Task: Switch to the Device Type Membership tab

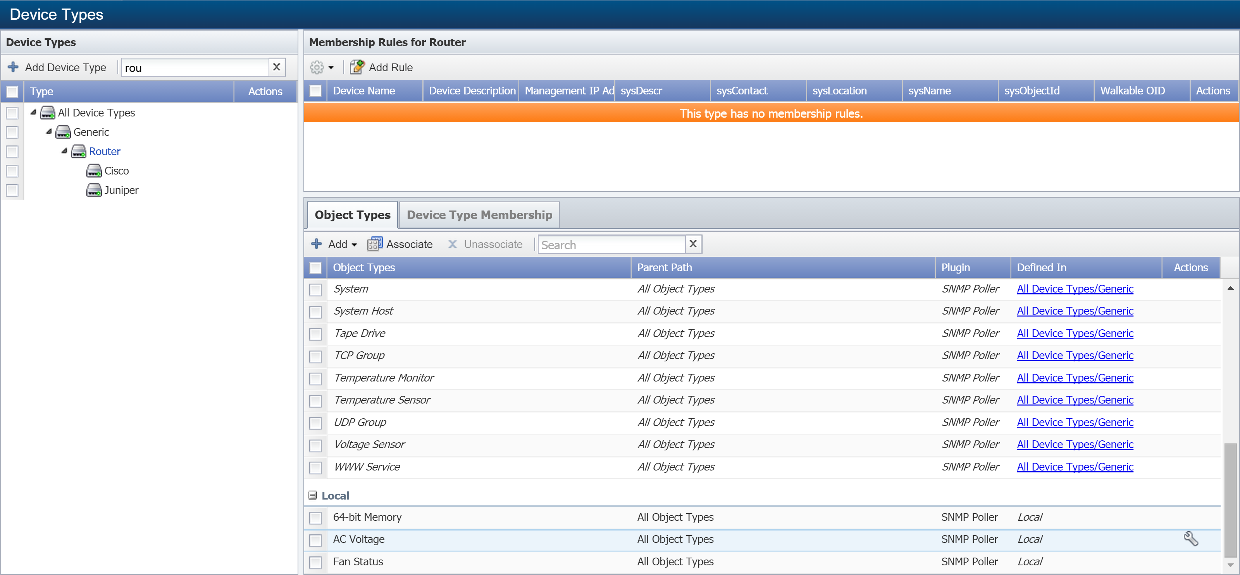Action: pos(479,215)
